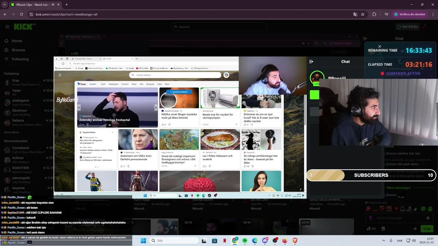This screenshot has width=438, height=246.
Task: Open Brave browser from taskbar
Action: click(x=295, y=241)
